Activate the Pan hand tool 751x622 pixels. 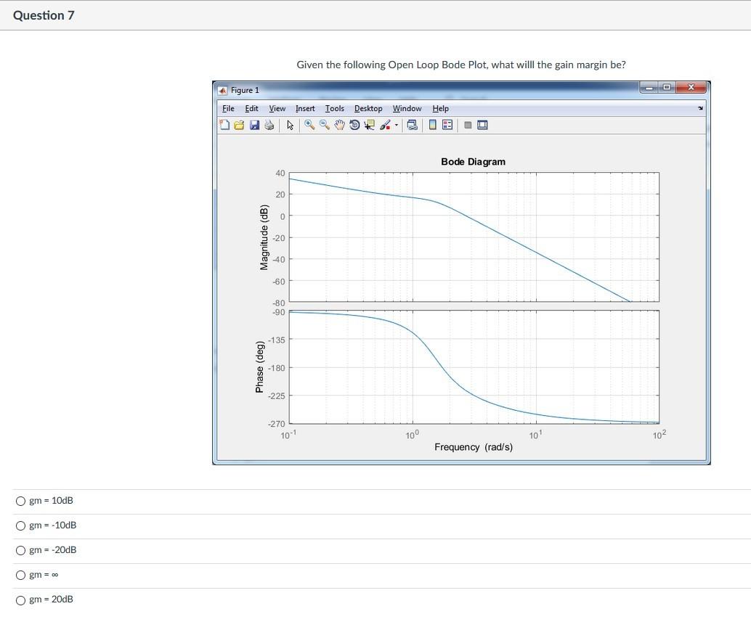click(339, 125)
